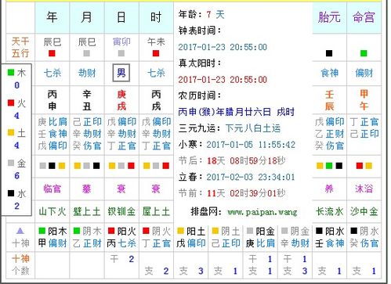This screenshot has height=284, width=391.
Task: Click the 壬辰 pillar under 胎元
Action: 329,100
